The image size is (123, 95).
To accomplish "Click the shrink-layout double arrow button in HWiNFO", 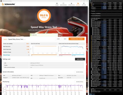I will pos(94,94).
